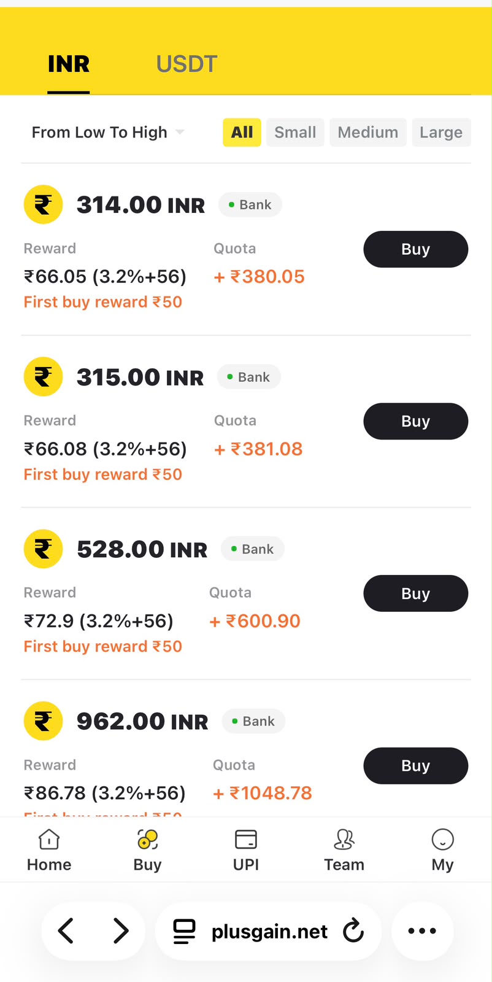Tap the rupee coin icon for 314.00 INR
The image size is (492, 982).
(x=43, y=204)
